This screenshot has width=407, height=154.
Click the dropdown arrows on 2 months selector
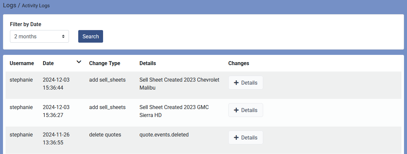tap(63, 36)
